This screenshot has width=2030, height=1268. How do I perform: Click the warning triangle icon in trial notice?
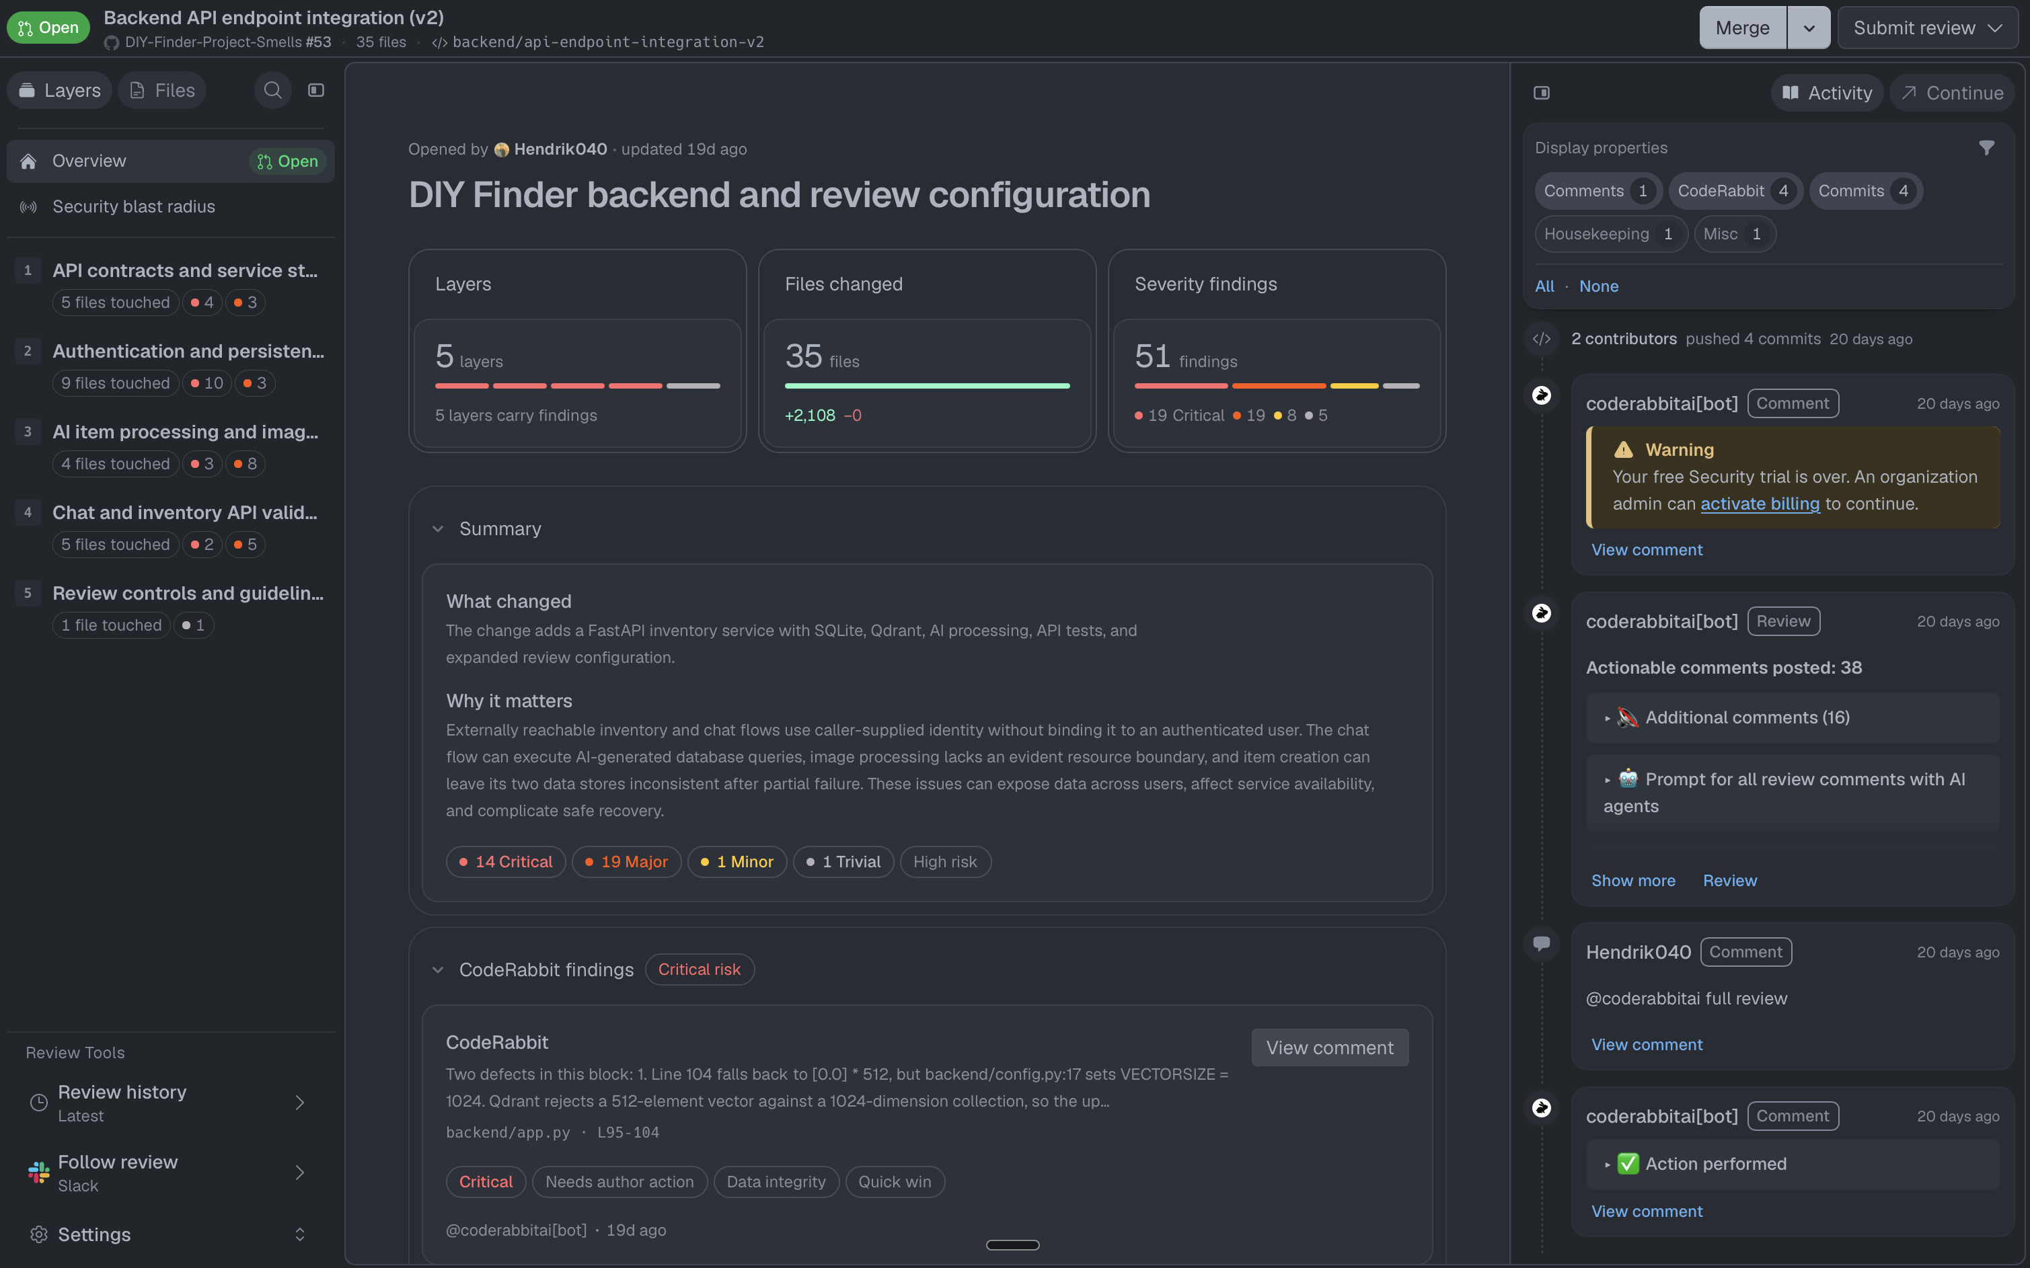[1623, 450]
